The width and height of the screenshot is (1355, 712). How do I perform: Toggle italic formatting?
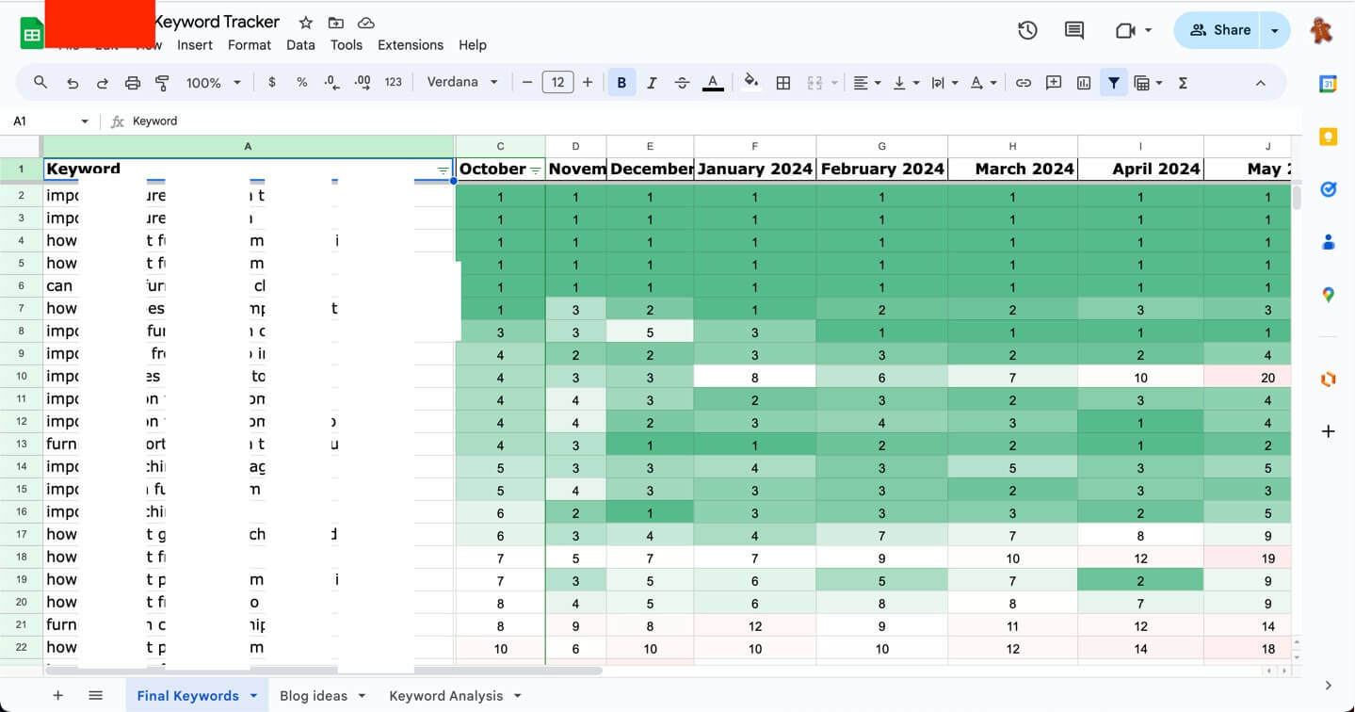(x=652, y=83)
